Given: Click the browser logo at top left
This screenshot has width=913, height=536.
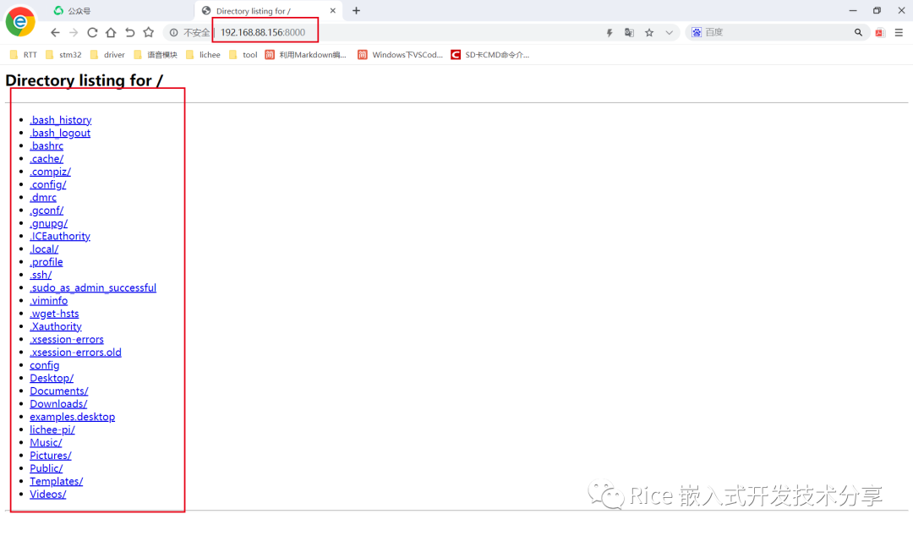Looking at the screenshot, I should coord(20,21).
